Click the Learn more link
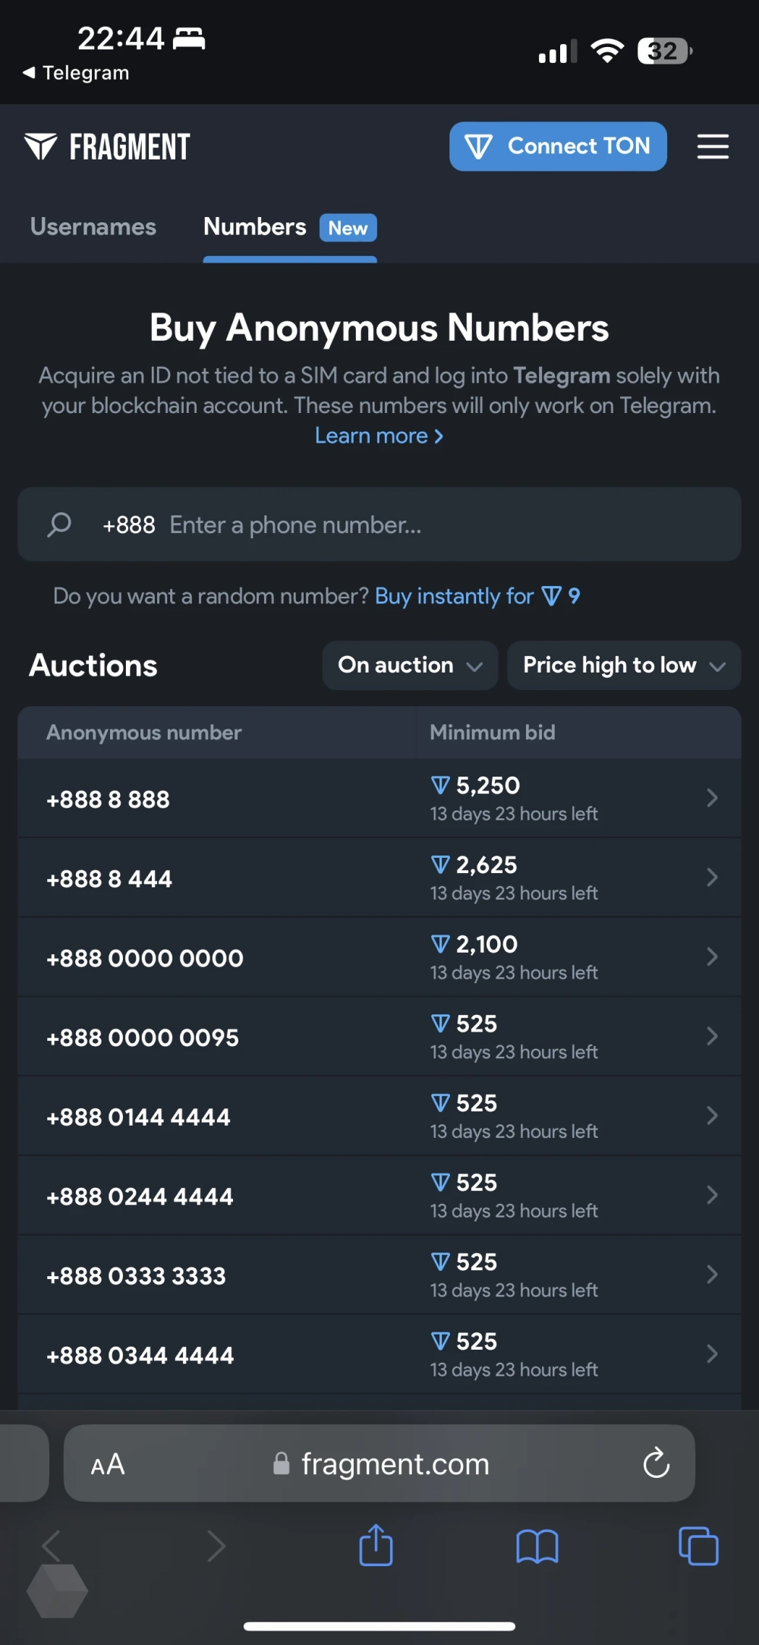Viewport: 759px width, 1645px height. (379, 436)
